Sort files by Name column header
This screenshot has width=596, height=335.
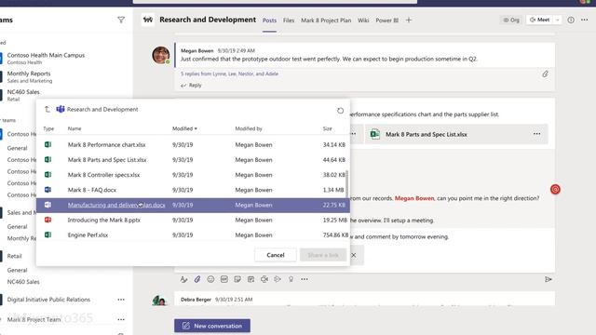click(74, 128)
